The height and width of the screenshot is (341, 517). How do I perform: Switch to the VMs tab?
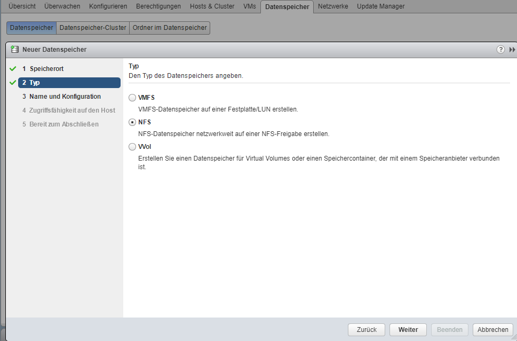coord(249,6)
